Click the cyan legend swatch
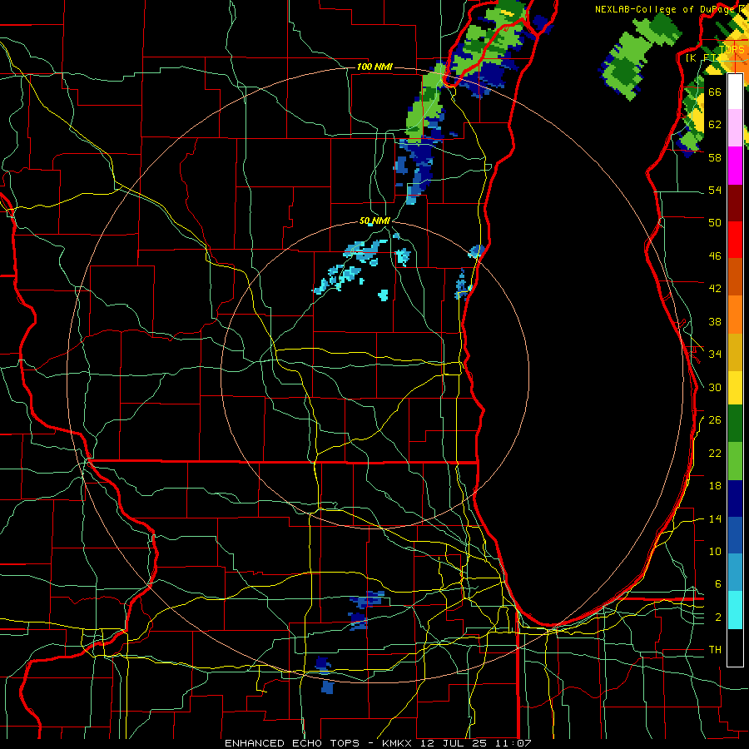749x749 pixels. pos(735,610)
